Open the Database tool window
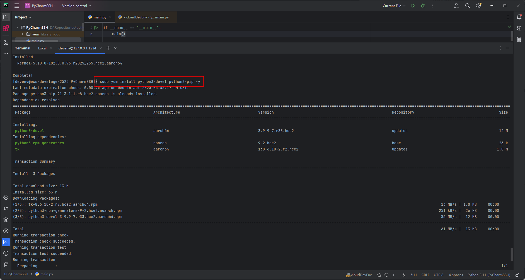The width and height of the screenshot is (525, 280). 519,39
